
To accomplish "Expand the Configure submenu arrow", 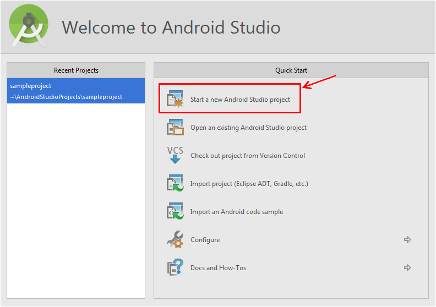I will (407, 240).
